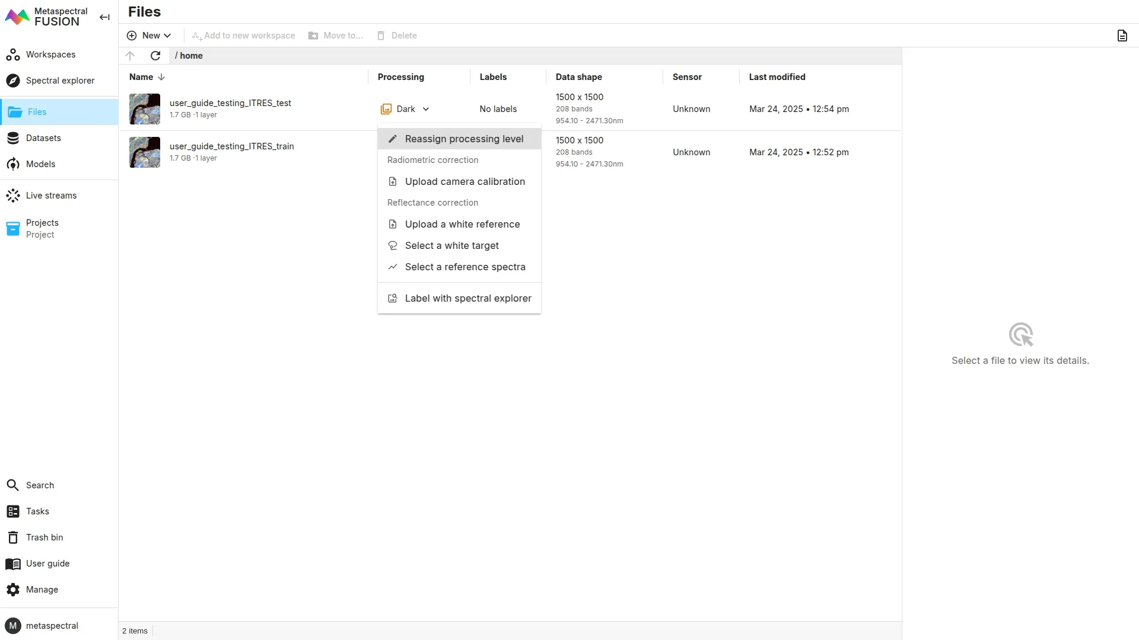The height and width of the screenshot is (640, 1139).
Task: Toggle the Dark processing level dropdown
Action: coord(405,109)
